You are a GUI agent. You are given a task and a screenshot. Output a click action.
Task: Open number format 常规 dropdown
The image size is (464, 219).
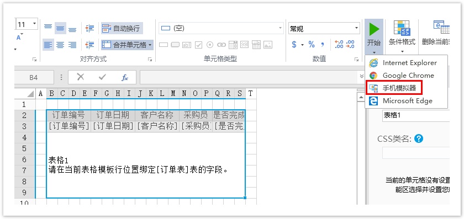(356, 28)
